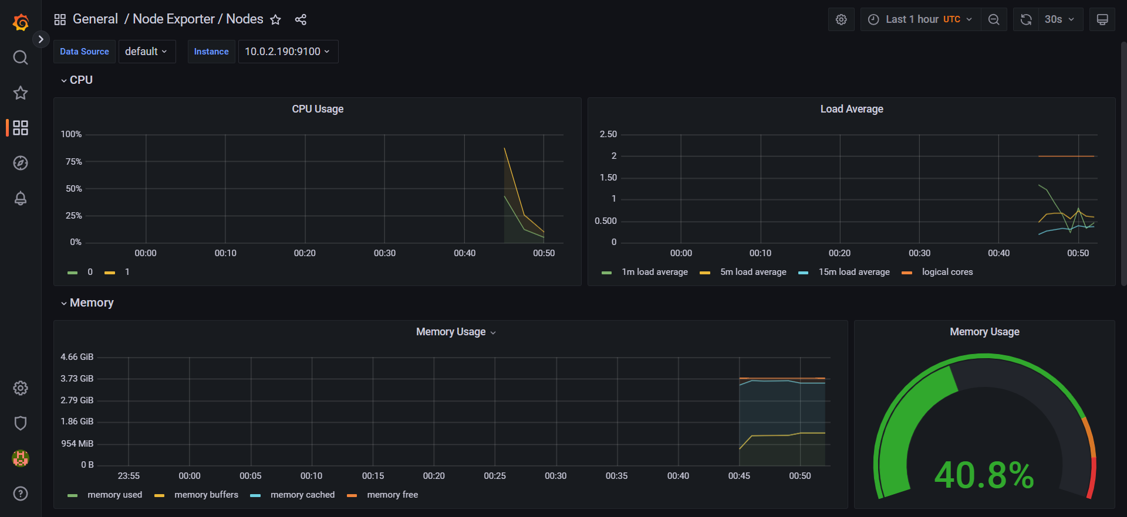Open the Grafana home logo

click(x=21, y=22)
